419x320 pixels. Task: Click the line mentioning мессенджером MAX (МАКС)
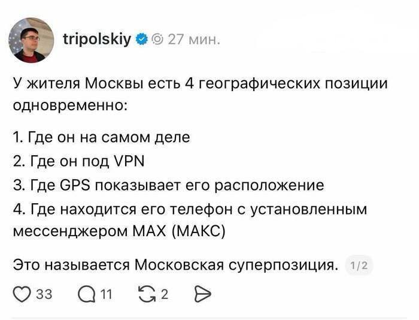pos(119,231)
